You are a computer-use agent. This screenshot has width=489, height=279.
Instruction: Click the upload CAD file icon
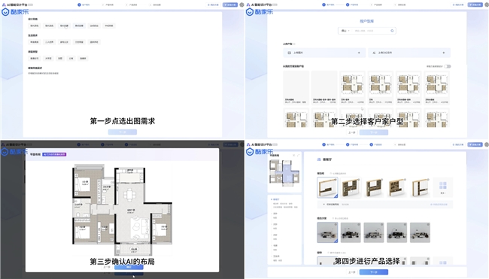point(374,53)
